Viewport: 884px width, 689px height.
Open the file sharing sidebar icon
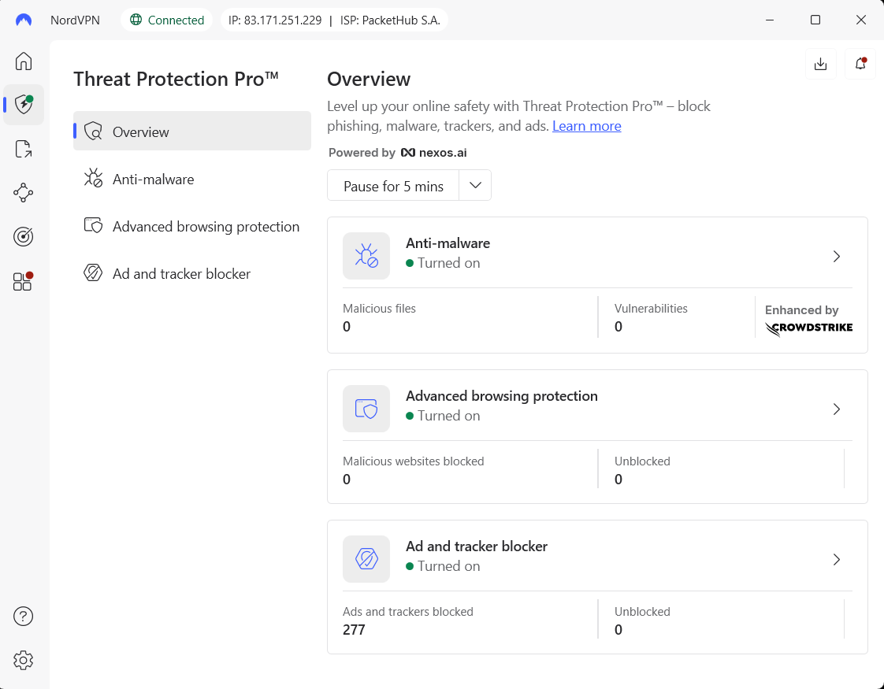click(24, 149)
